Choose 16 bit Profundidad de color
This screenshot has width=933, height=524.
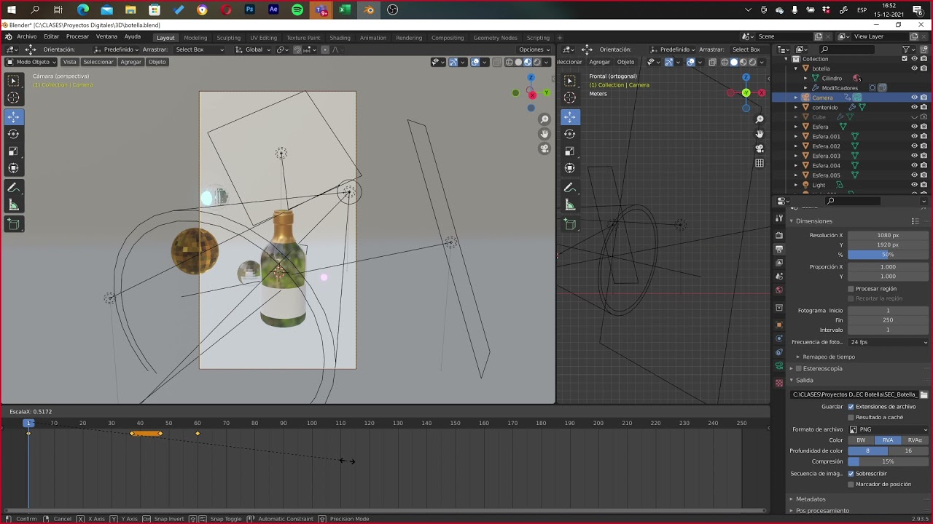pyautogui.click(x=908, y=451)
